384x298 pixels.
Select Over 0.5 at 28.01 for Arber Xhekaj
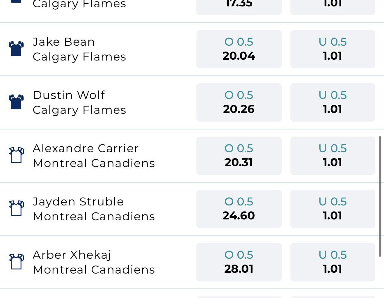pos(239,261)
